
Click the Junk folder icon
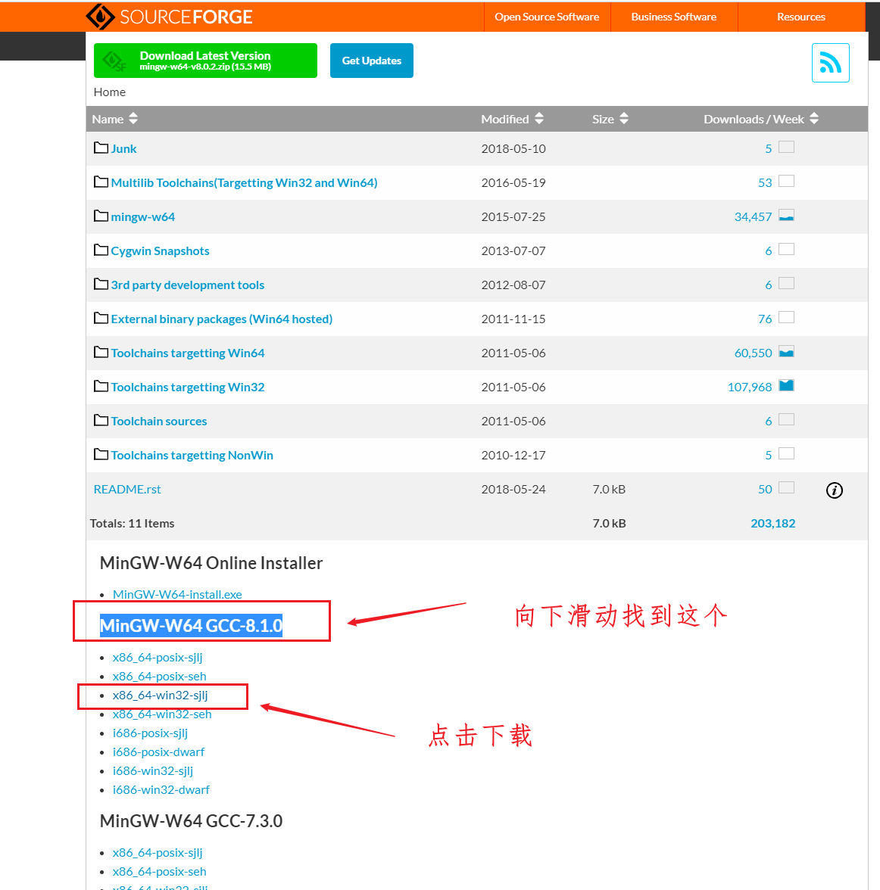(x=101, y=148)
